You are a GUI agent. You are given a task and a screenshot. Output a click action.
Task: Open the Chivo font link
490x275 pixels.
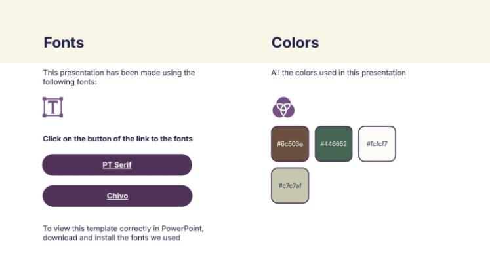117,196
